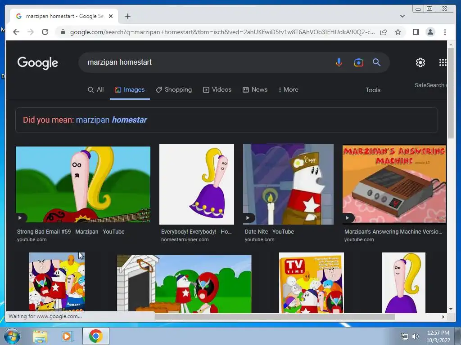Open the search Tools button
Image resolution: width=461 pixels, height=345 pixels.
point(373,90)
